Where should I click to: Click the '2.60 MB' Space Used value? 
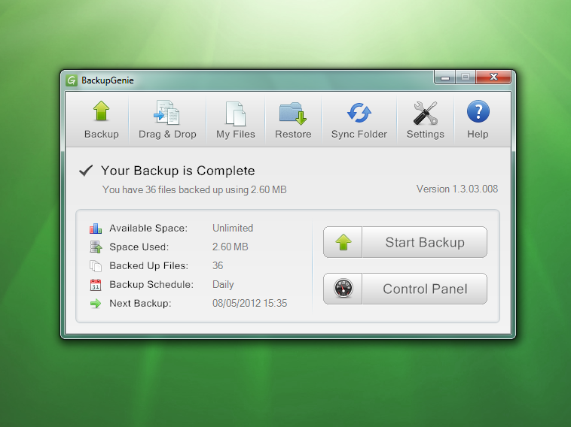click(231, 247)
